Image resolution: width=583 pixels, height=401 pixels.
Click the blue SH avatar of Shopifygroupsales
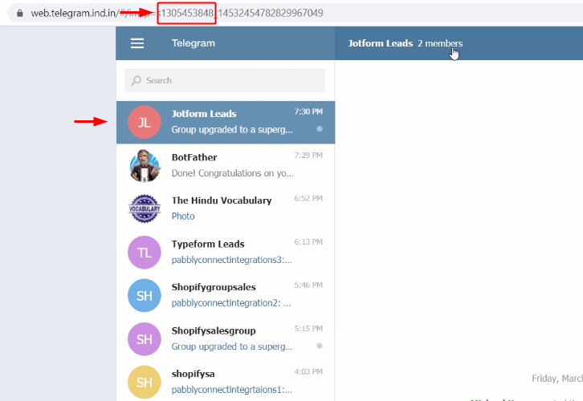coord(145,296)
